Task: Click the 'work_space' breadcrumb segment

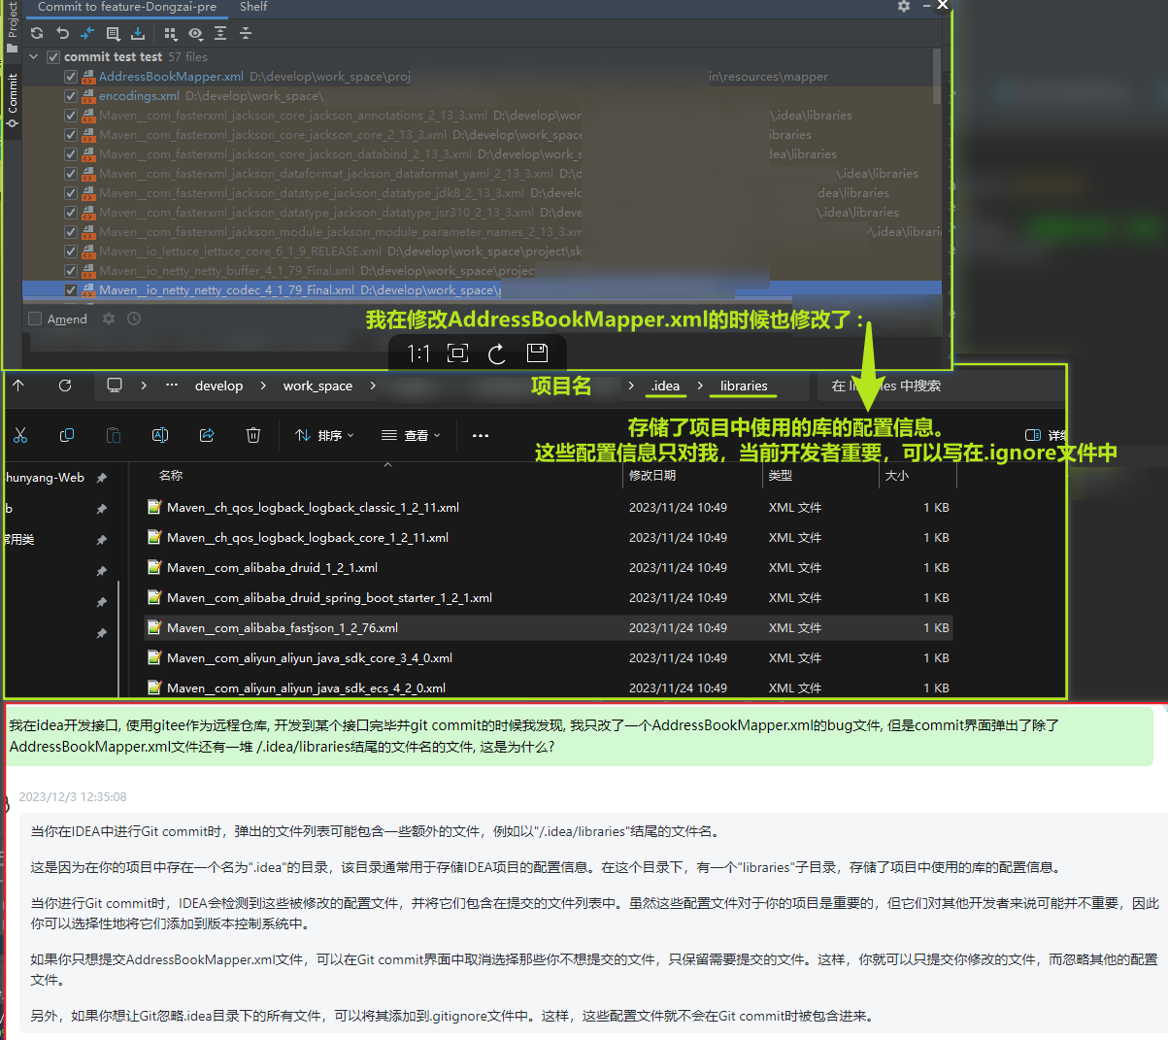Action: (x=317, y=386)
